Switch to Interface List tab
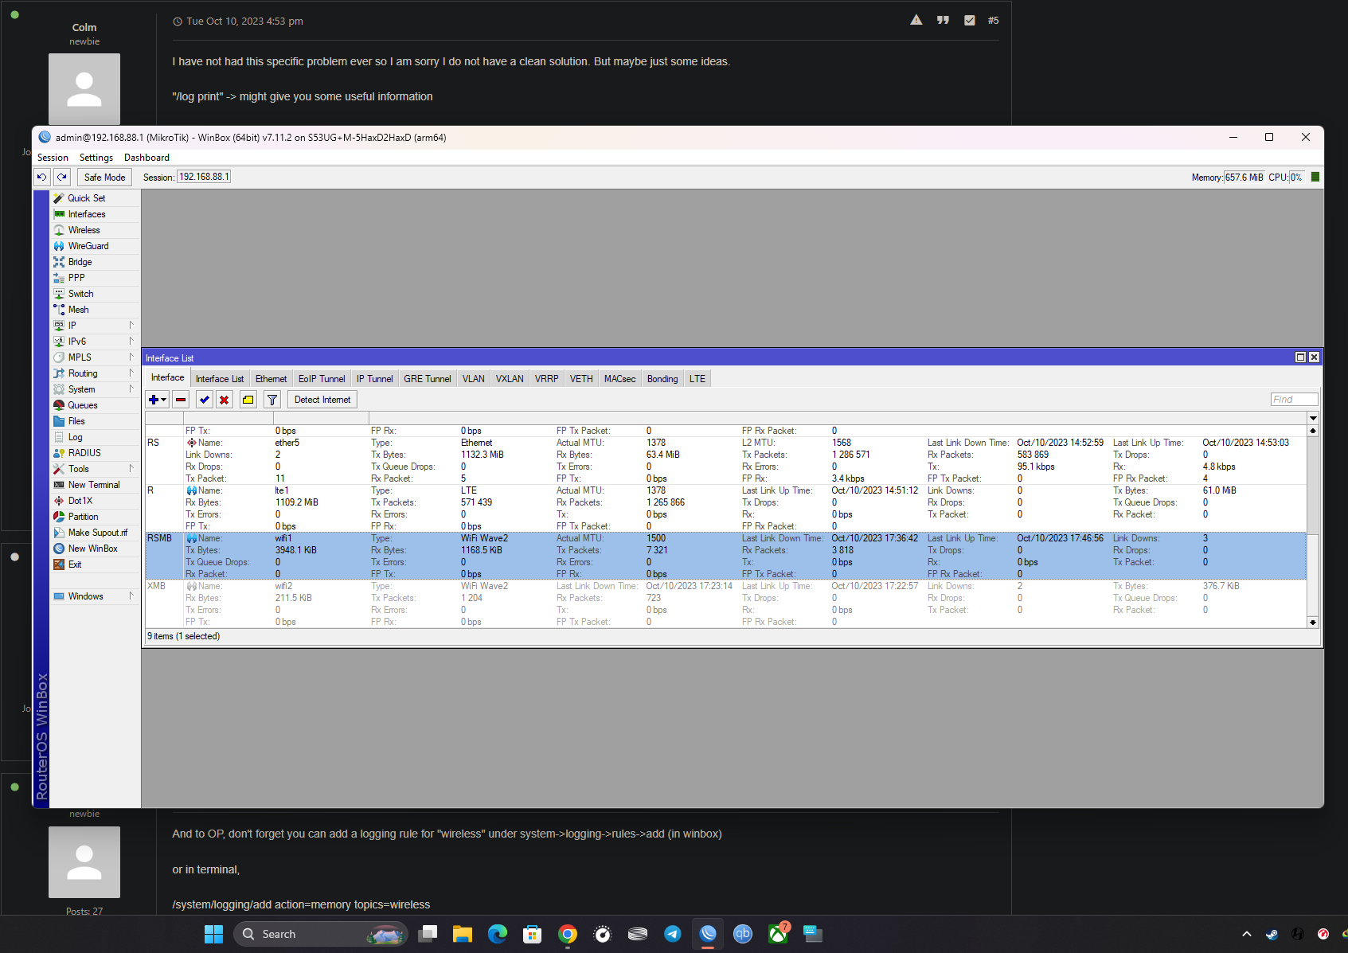This screenshot has width=1348, height=953. (x=220, y=379)
